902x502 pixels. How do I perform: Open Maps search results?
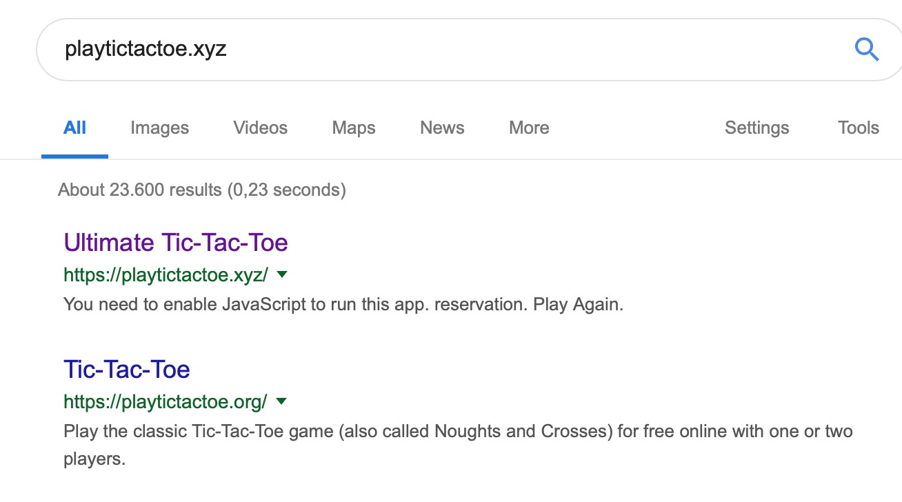click(353, 128)
